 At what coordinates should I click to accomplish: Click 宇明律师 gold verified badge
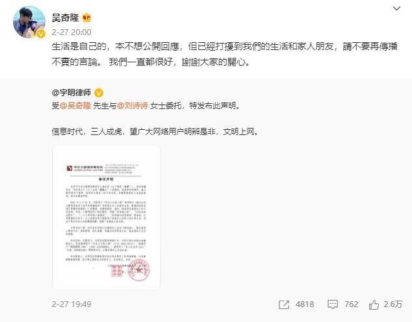tap(99, 93)
